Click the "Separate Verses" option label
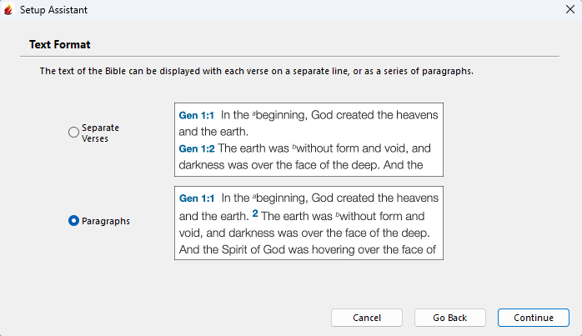 [x=100, y=133]
